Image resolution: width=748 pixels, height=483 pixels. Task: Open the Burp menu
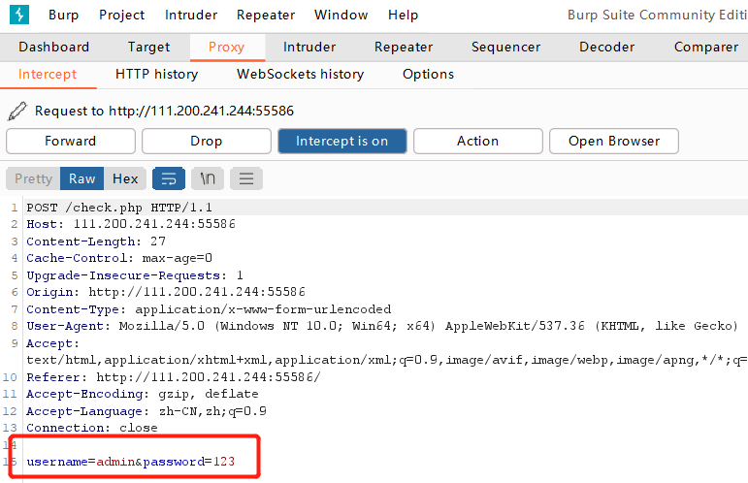point(63,15)
